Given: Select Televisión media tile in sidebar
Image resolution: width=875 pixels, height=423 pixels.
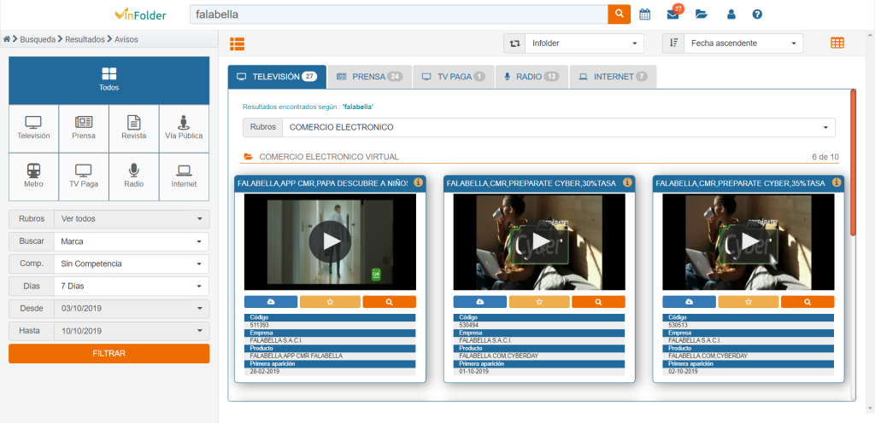Looking at the screenshot, I should point(33,129).
